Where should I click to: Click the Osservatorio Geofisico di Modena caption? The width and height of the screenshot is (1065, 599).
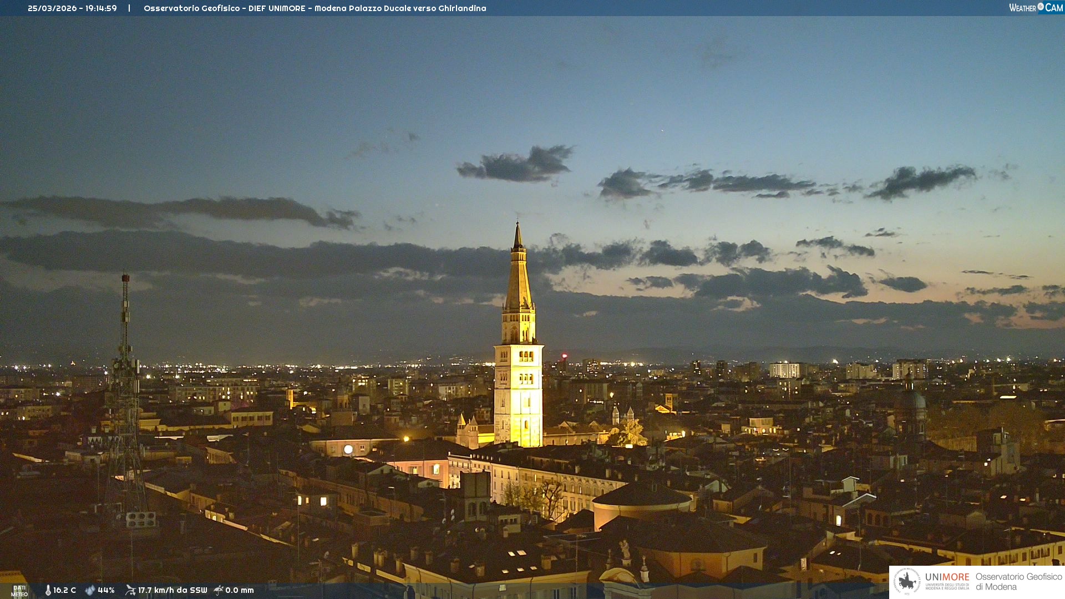tap(1018, 581)
